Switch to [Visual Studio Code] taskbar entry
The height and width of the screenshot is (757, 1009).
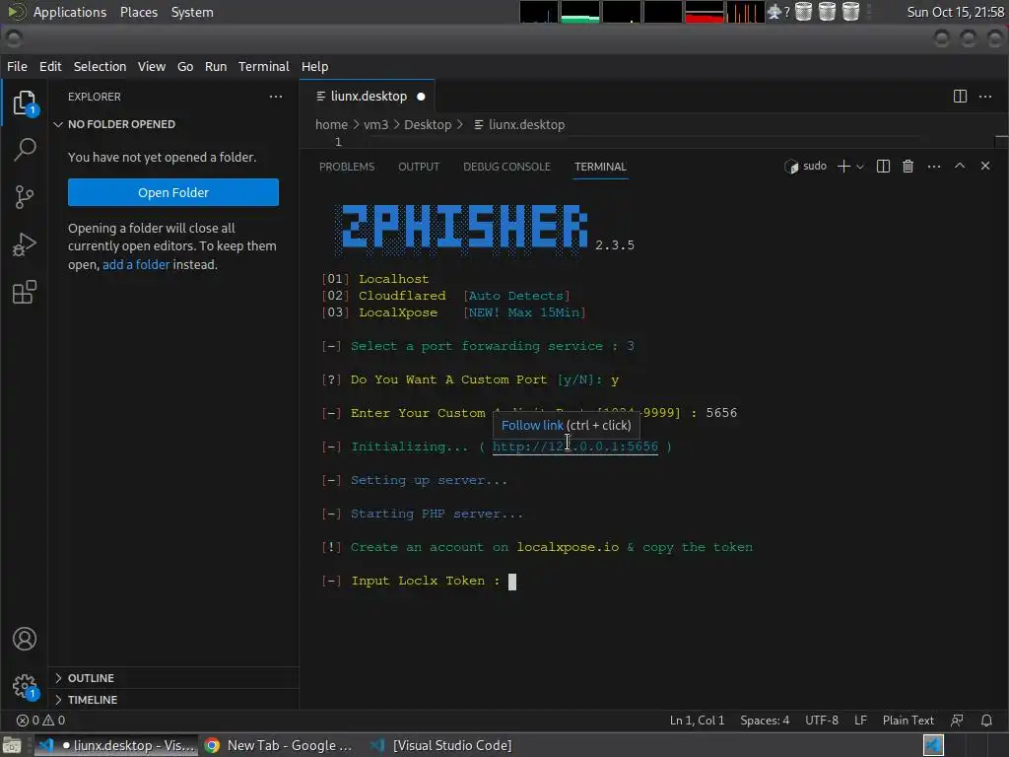(442, 745)
